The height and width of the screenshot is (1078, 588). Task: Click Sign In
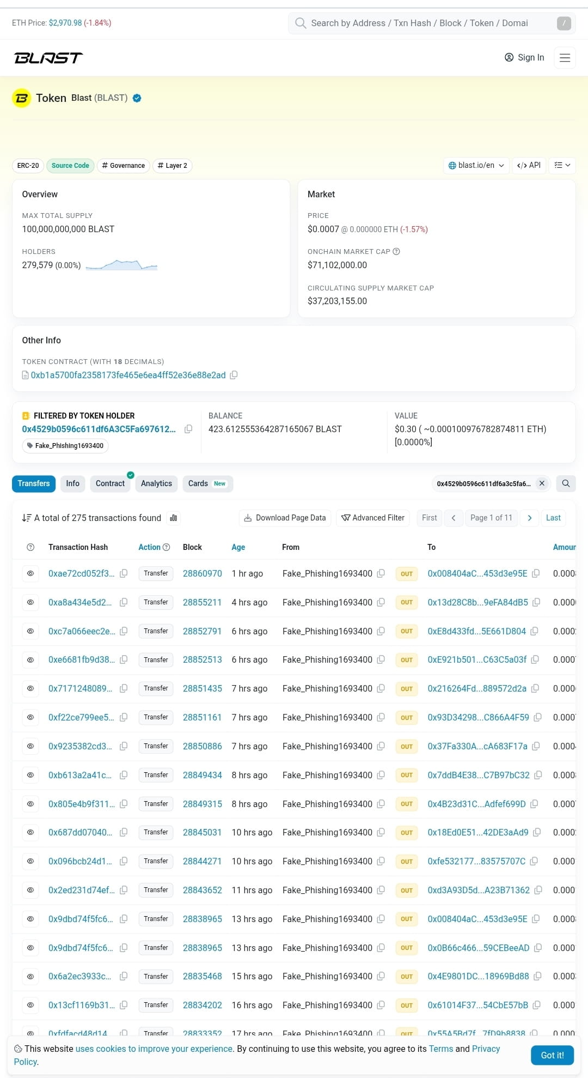click(x=524, y=58)
